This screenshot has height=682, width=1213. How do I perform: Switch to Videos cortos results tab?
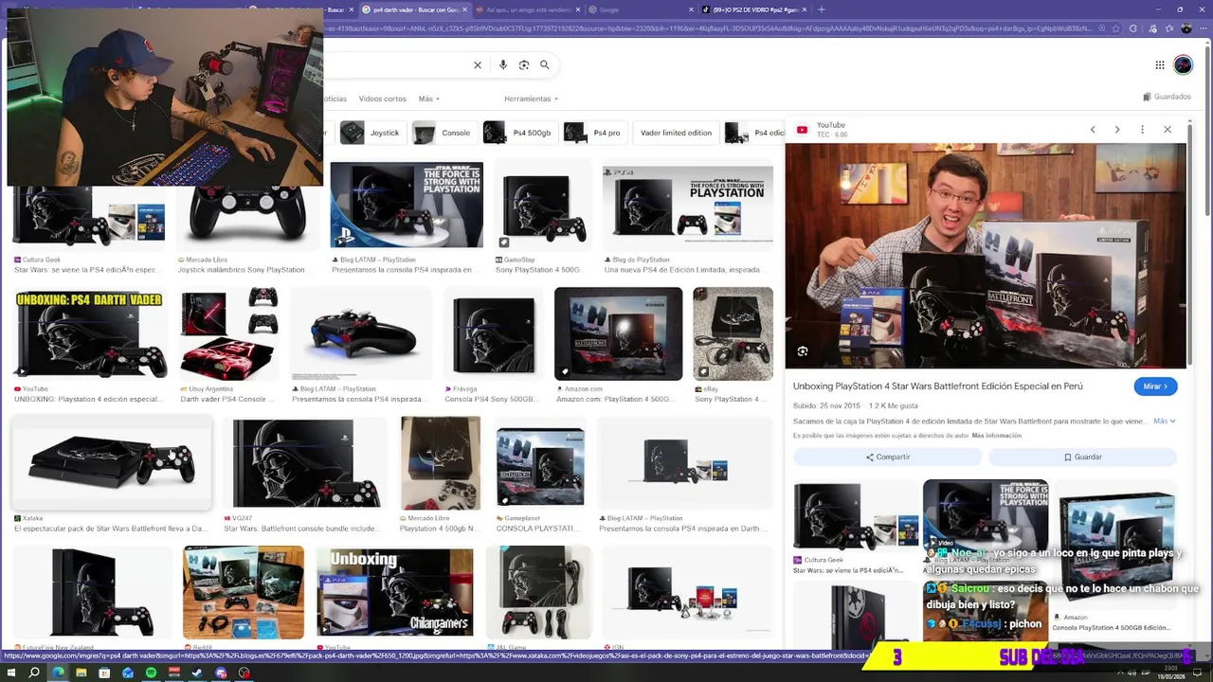[382, 99]
